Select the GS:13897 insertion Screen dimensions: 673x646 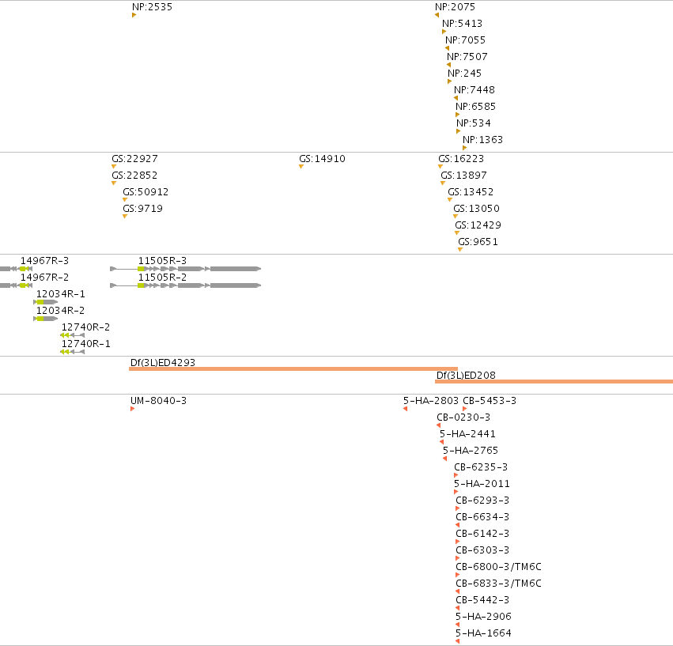(x=463, y=176)
